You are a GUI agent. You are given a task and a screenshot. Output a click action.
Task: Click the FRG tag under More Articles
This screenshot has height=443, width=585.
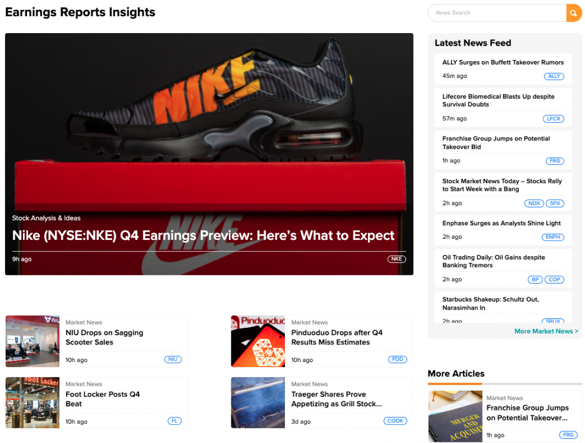[x=568, y=435]
